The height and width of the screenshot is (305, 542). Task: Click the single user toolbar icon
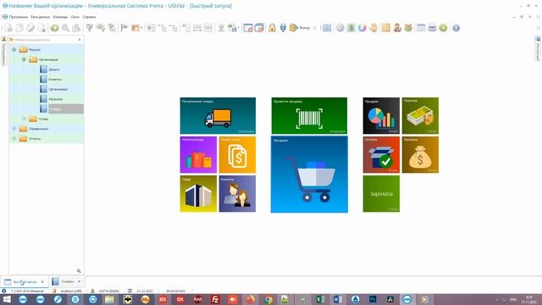pos(397,28)
